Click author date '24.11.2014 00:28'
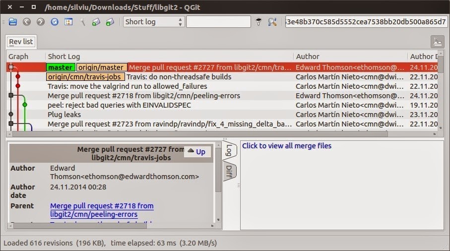The width and height of the screenshot is (450, 251). coord(78,187)
